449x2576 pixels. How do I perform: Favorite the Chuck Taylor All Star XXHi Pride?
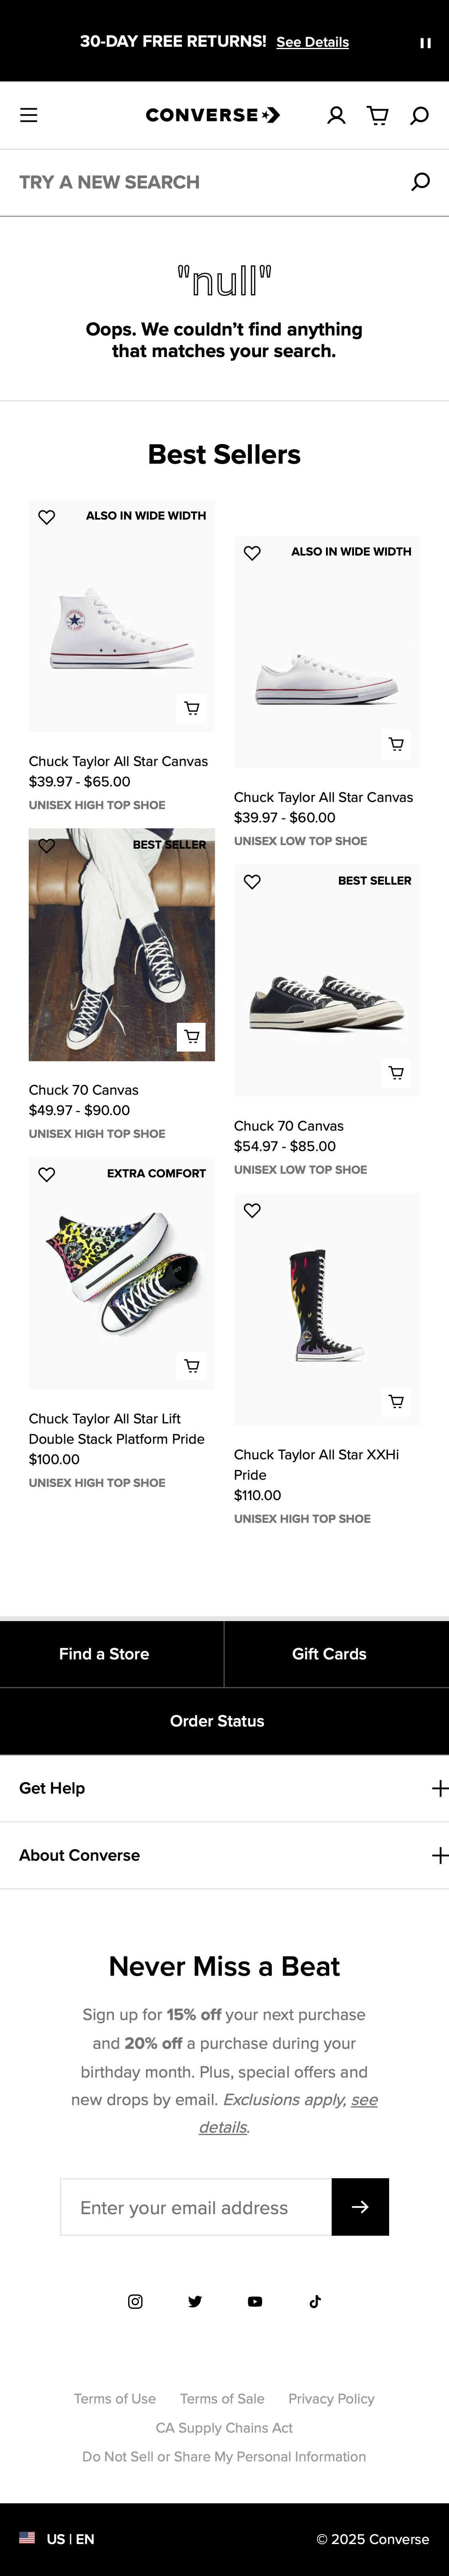tap(252, 1210)
